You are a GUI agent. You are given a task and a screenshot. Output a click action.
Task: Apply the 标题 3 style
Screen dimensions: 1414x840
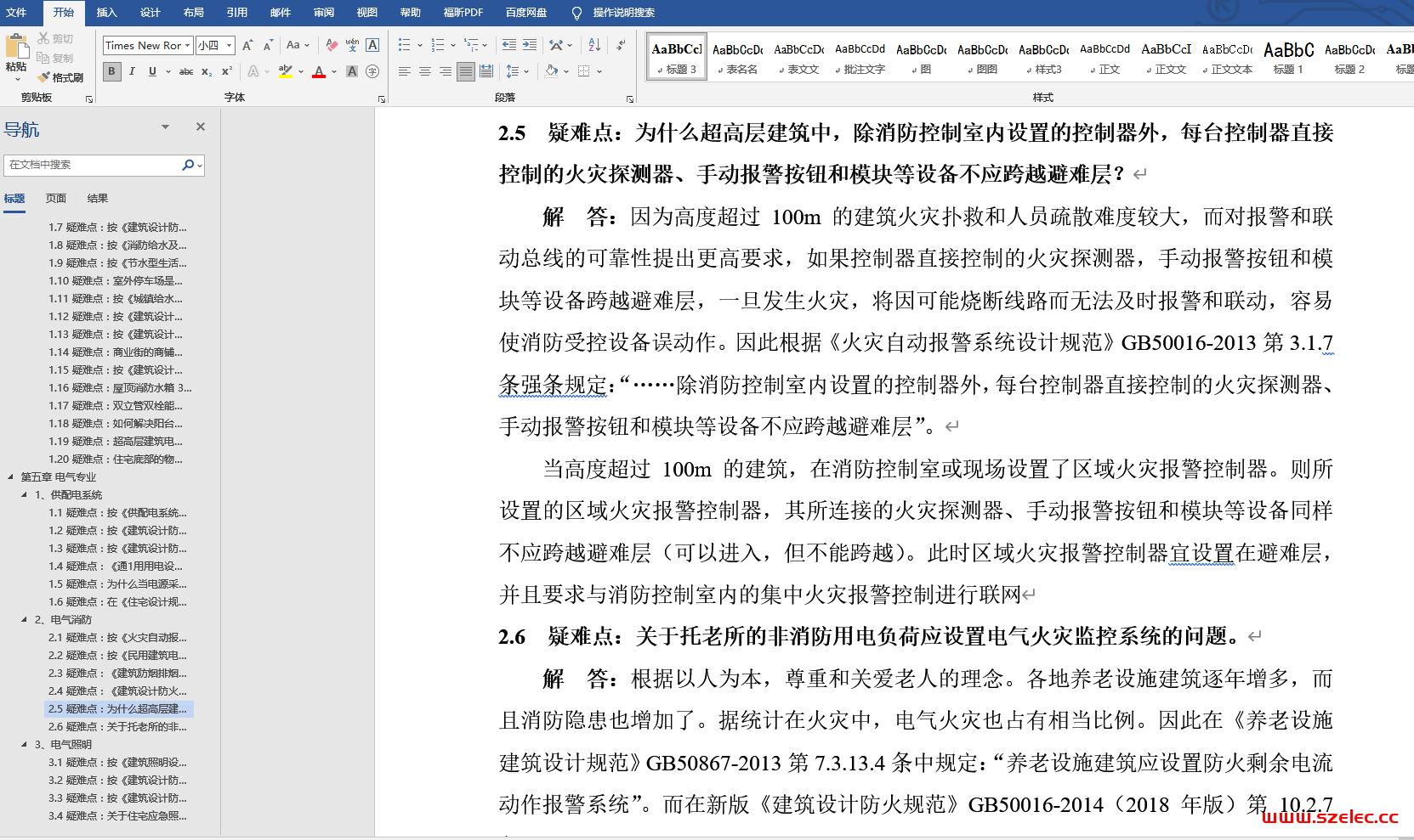point(676,57)
